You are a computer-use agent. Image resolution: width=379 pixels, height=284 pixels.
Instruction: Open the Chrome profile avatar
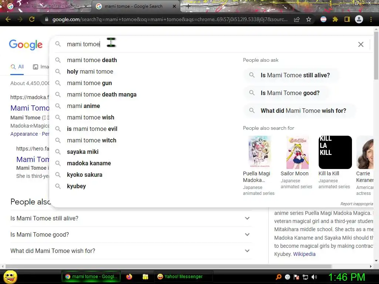(359, 19)
